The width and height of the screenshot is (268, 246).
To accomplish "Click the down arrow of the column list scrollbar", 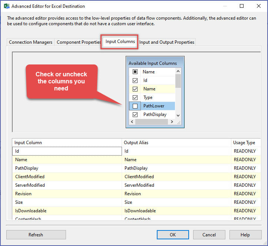I will 178,116.
